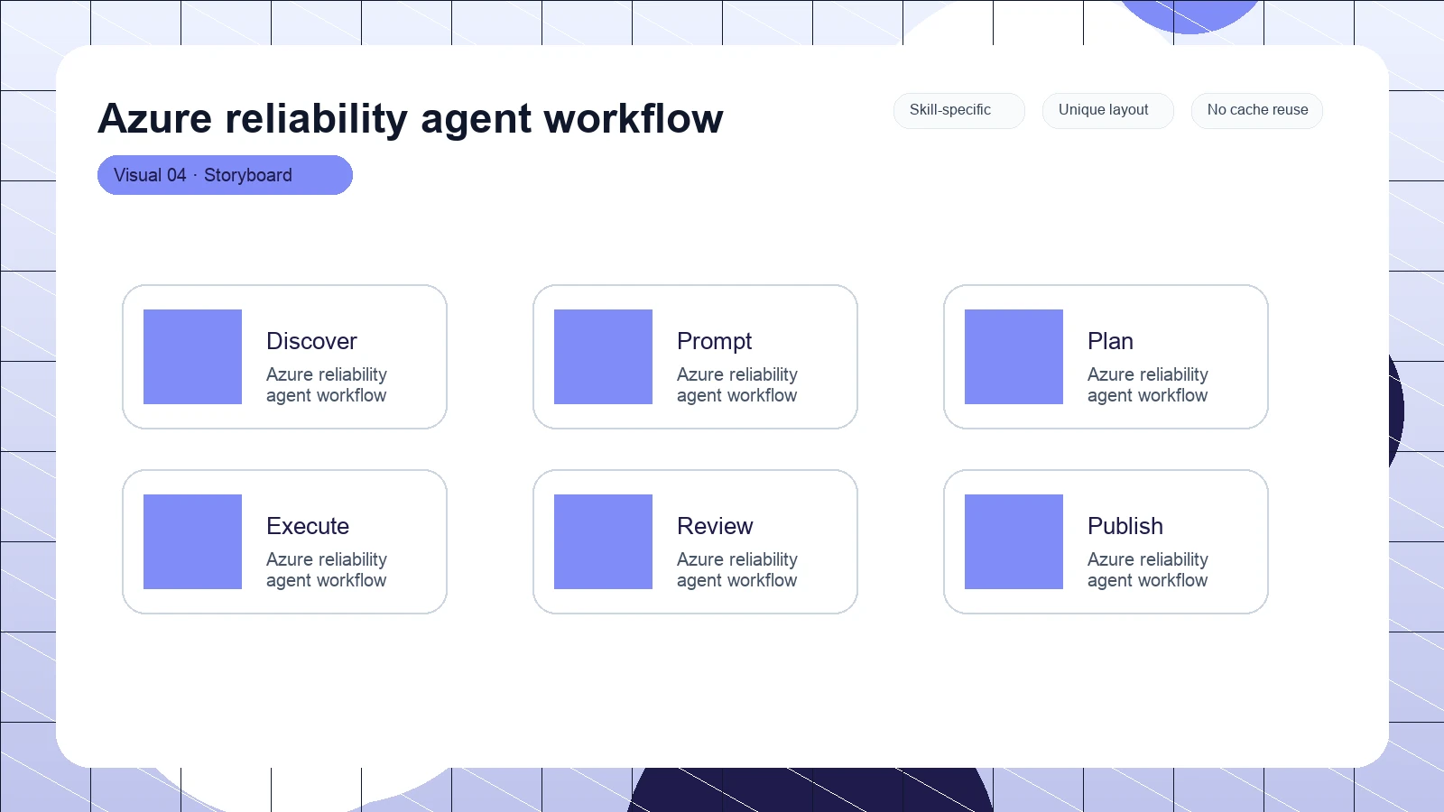
Task: Click the Publish card's purple thumbnail square
Action: point(1014,541)
